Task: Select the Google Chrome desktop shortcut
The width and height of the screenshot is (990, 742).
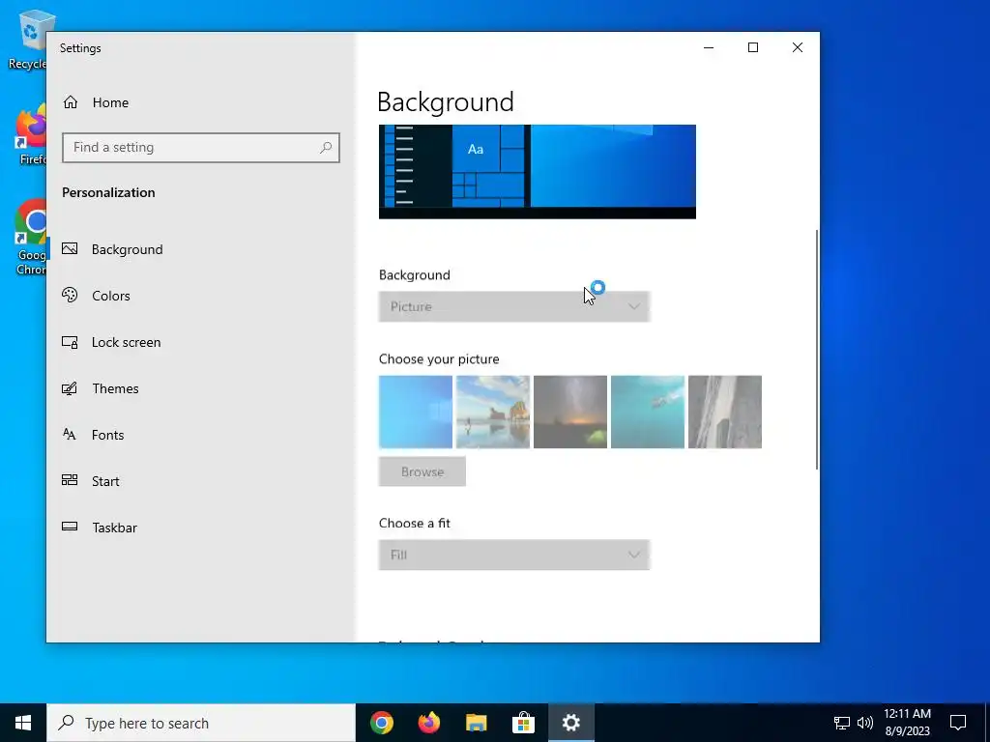Action: tap(30, 238)
